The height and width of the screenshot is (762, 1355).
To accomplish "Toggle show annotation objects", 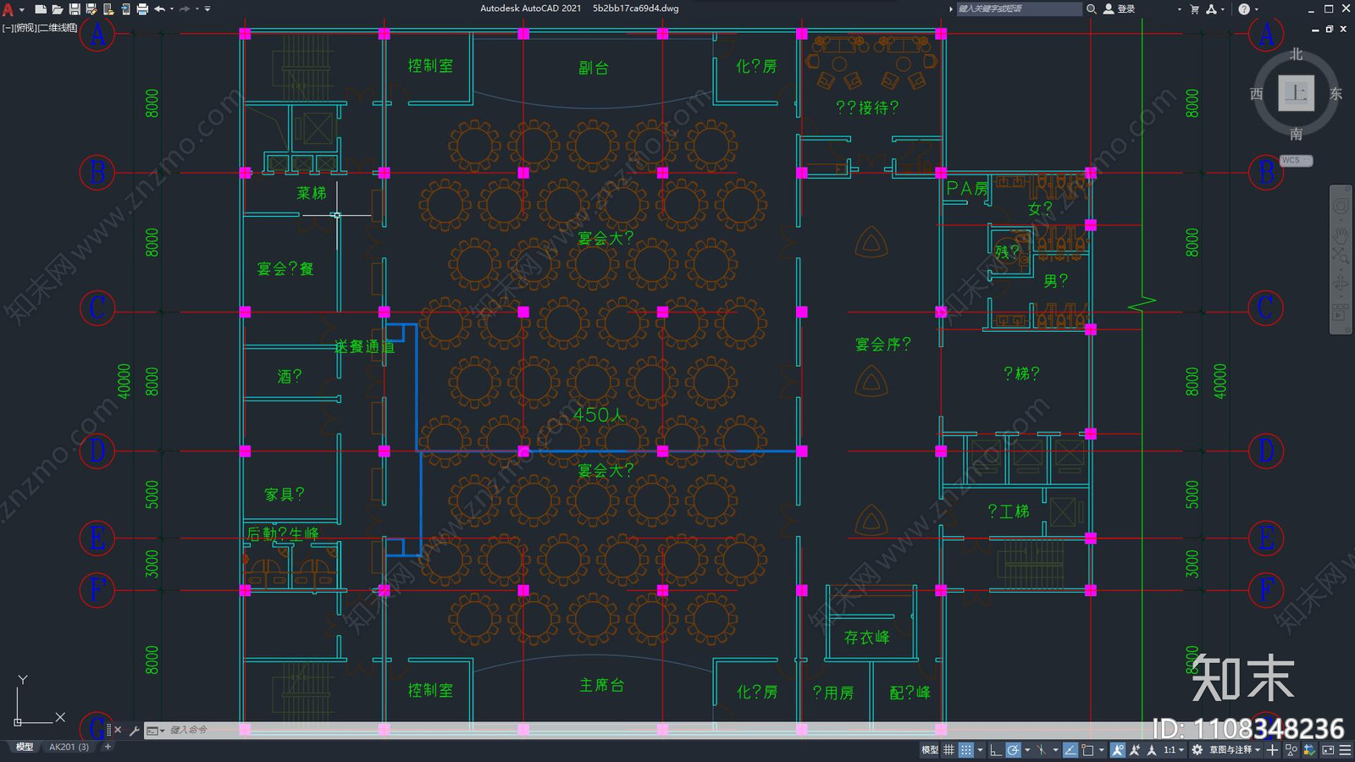I will [1118, 750].
